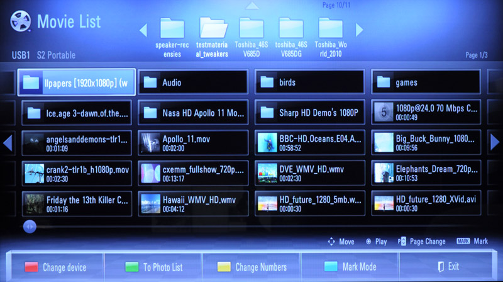Play the HD_future_1280_5mb video
Screen dimensions: 503x282
pos(309,203)
